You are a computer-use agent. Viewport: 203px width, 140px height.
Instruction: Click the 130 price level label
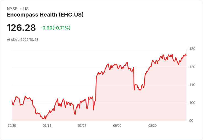point(192,49)
